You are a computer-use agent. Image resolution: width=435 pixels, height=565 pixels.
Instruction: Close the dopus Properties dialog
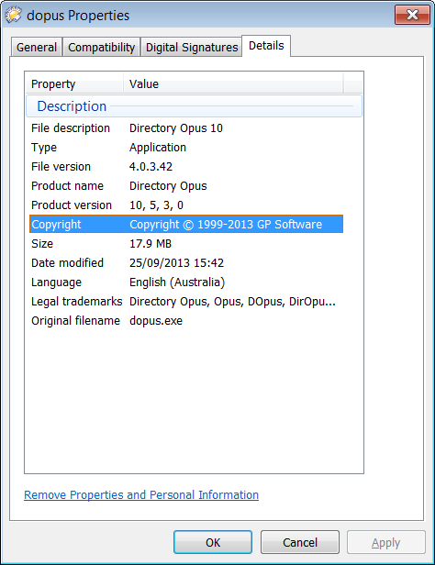click(x=412, y=15)
